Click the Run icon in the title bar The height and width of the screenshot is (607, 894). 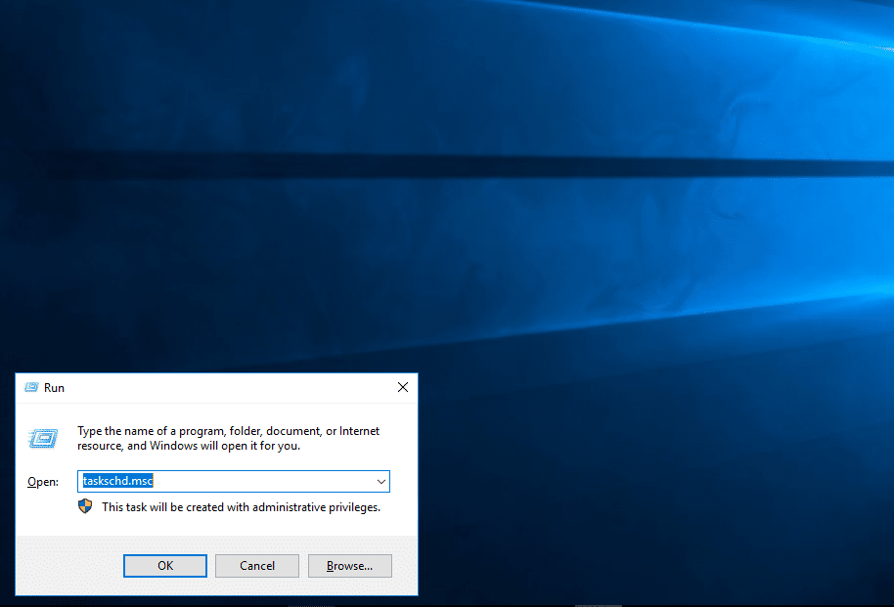29,387
